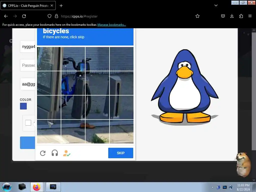Image resolution: width=256 pixels, height=192 pixels.
Task: Select the tile with the brown shoe
Action: [97, 131]
